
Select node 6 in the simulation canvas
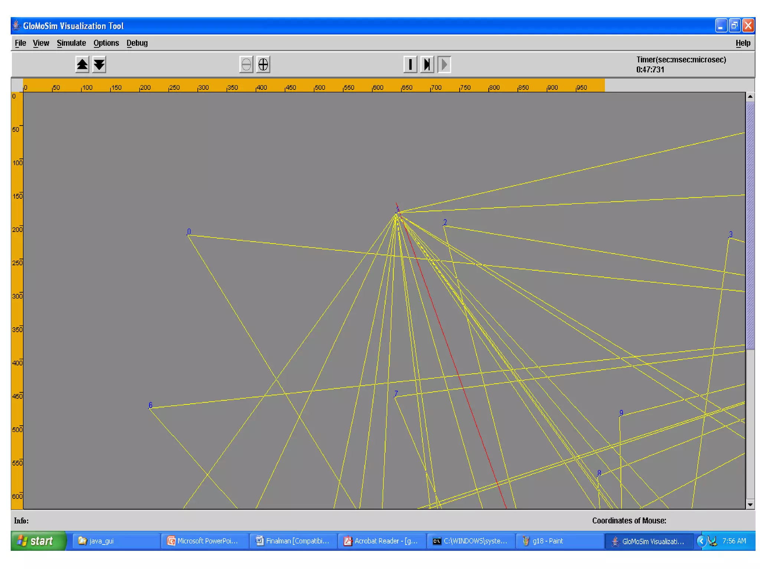pos(150,405)
